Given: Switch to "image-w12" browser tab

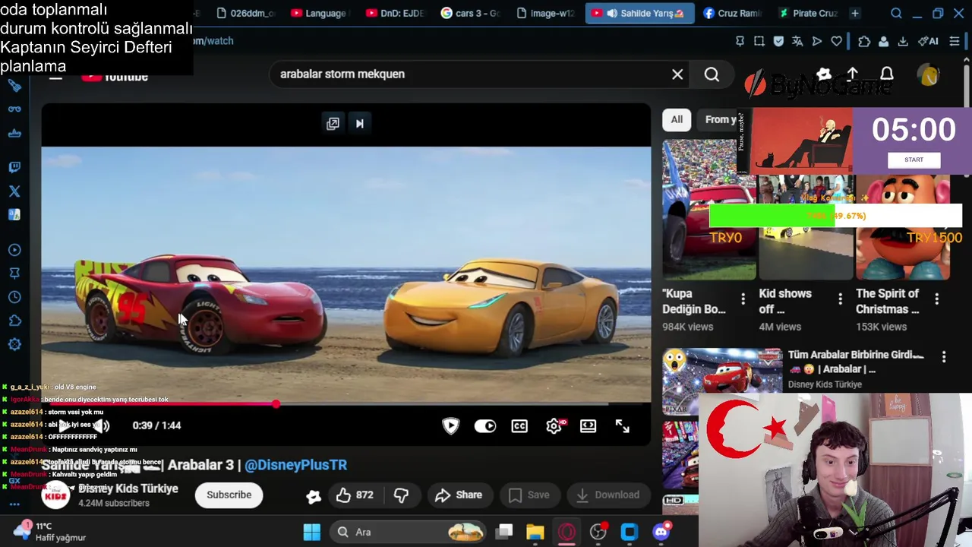Looking at the screenshot, I should pyautogui.click(x=544, y=13).
